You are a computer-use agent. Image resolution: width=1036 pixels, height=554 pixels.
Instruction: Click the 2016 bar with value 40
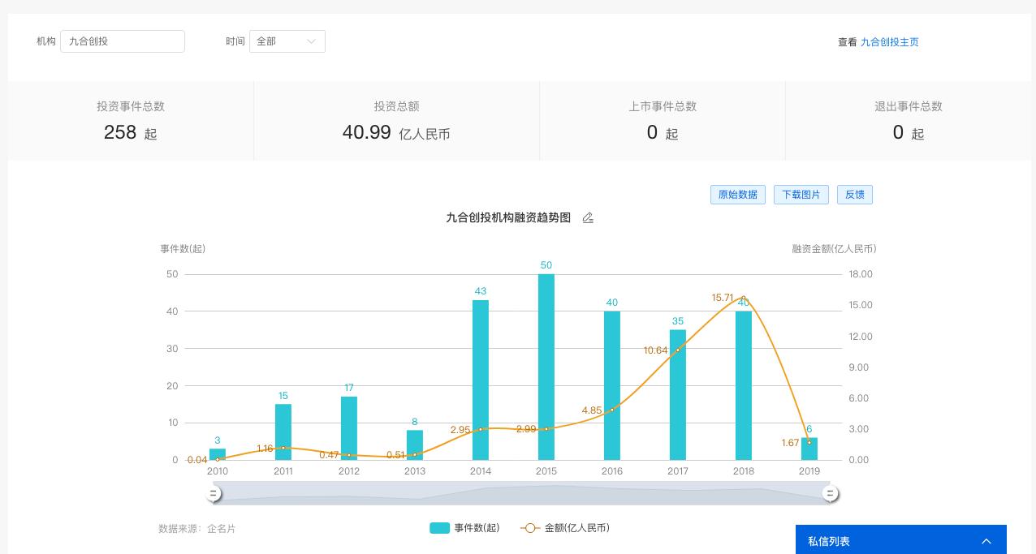coord(612,385)
